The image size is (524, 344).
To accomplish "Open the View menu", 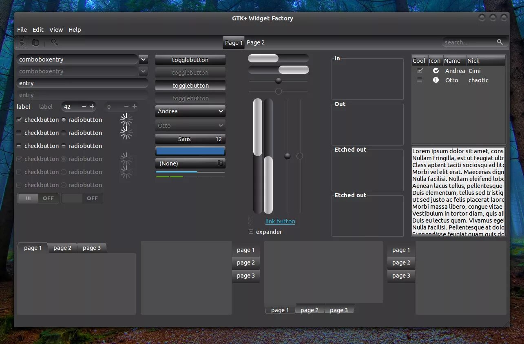I will [56, 30].
